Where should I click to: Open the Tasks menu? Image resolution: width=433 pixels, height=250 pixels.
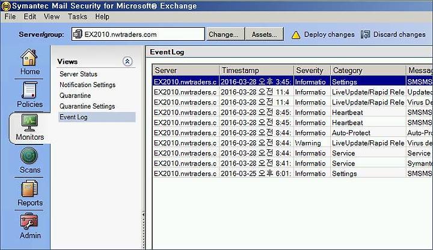click(78, 17)
